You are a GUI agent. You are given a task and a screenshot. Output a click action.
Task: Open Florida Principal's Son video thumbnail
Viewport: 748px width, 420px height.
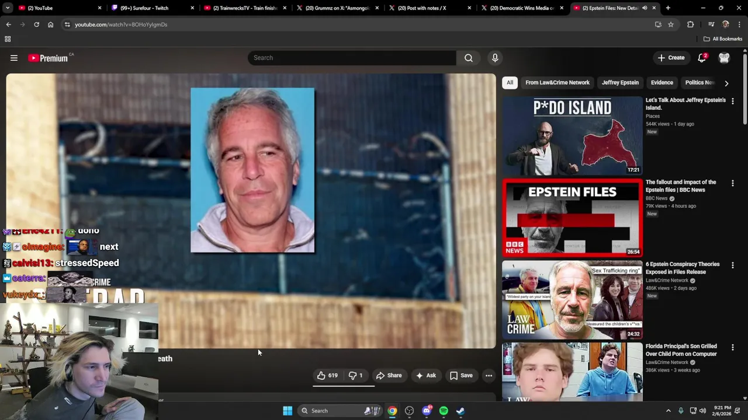[x=572, y=372]
